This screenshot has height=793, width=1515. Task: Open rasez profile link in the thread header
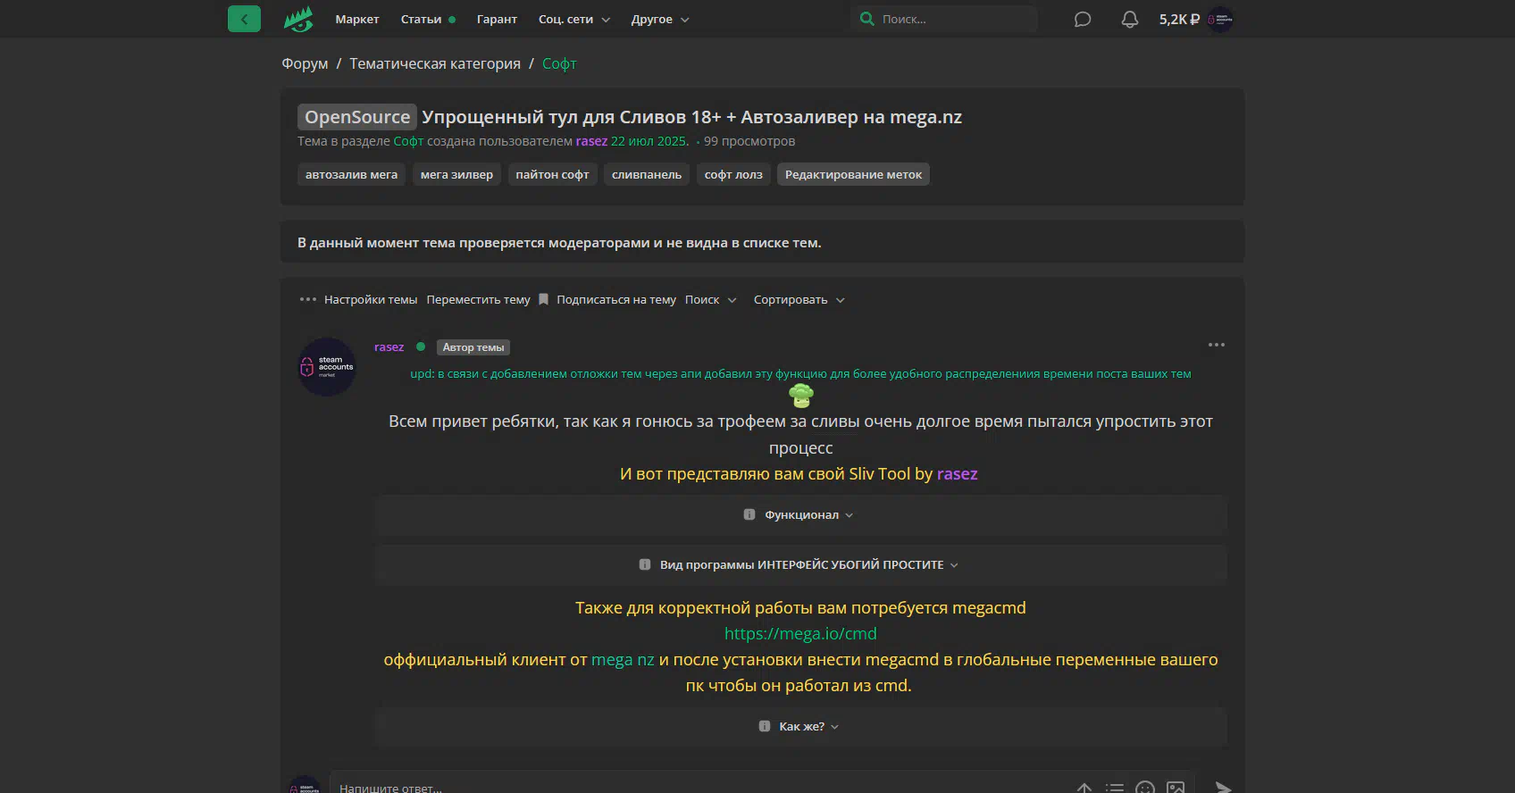pyautogui.click(x=591, y=141)
